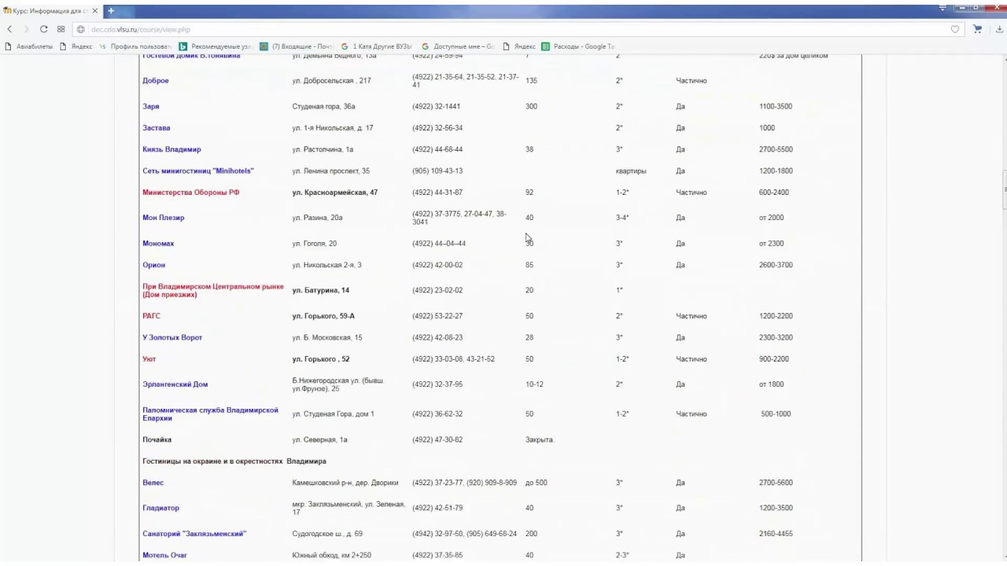1007x566 pixels.
Task: Click address ул. Горького, 59-А
Action: click(323, 316)
